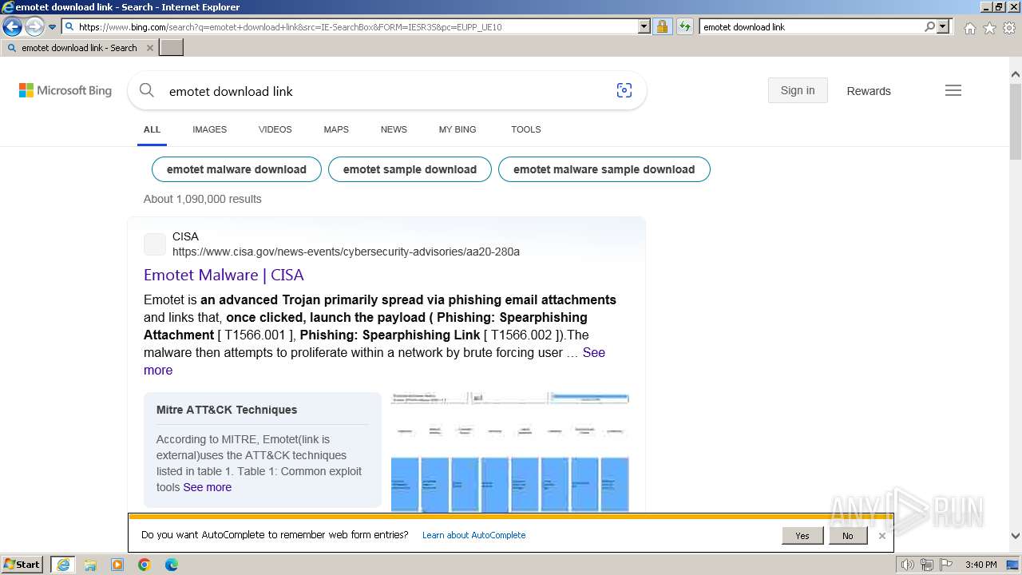Open the ATT&CK table thumbnail image

point(510,452)
